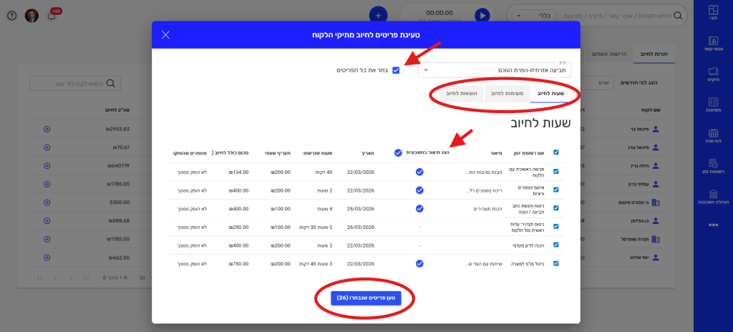Uncheck the 'הכנה לדיון מקדמי' row checkbox
Image resolution: width=733 pixels, height=332 pixels.
click(x=555, y=244)
